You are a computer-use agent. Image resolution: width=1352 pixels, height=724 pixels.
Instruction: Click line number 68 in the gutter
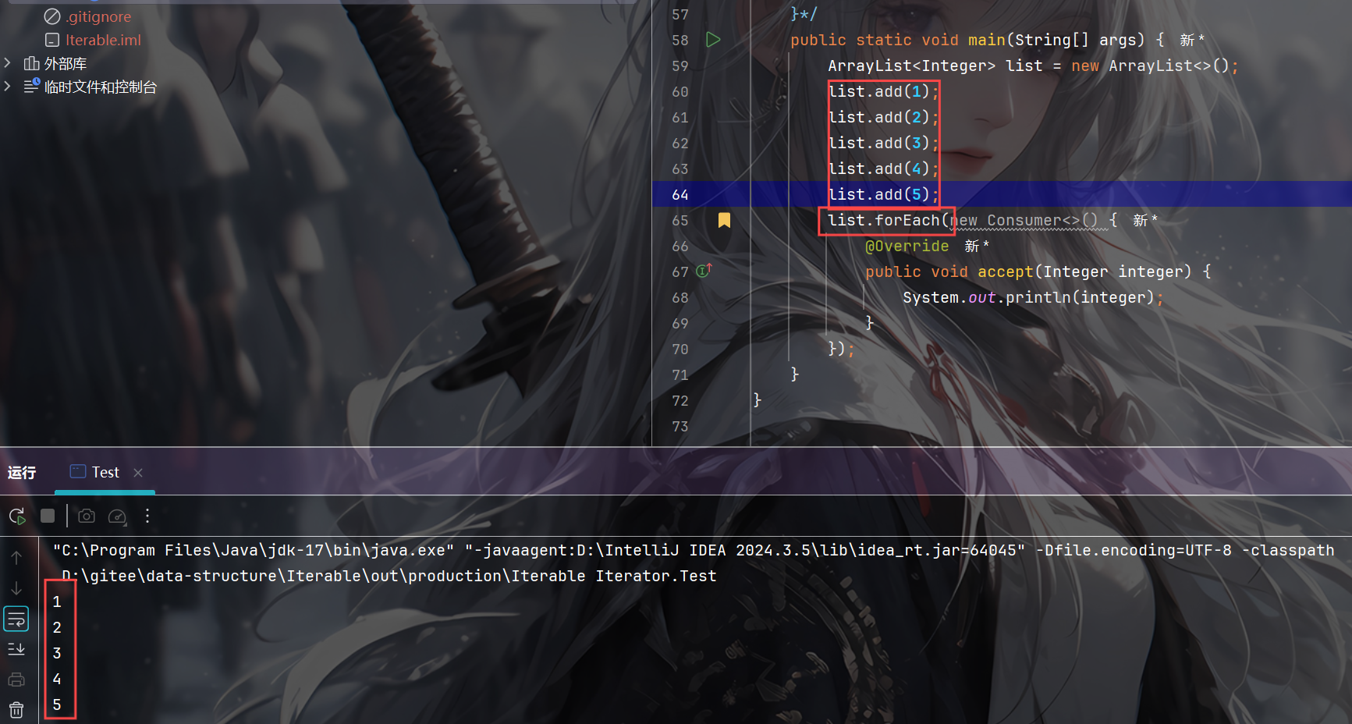tap(680, 297)
